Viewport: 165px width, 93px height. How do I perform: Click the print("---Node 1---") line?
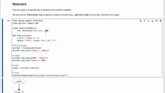(x=28, y=38)
